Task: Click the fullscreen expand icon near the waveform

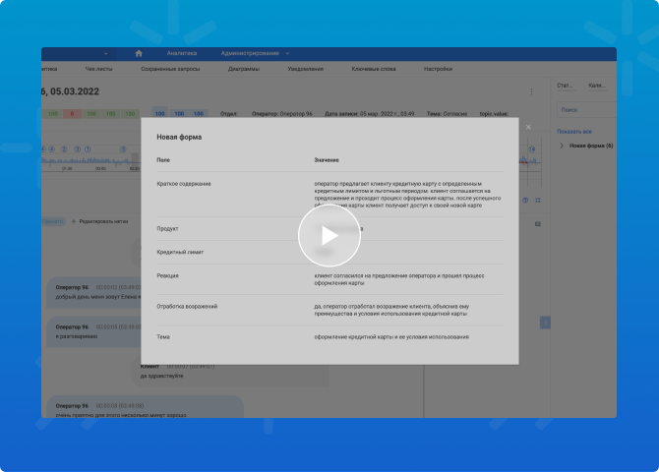Action: (x=538, y=200)
